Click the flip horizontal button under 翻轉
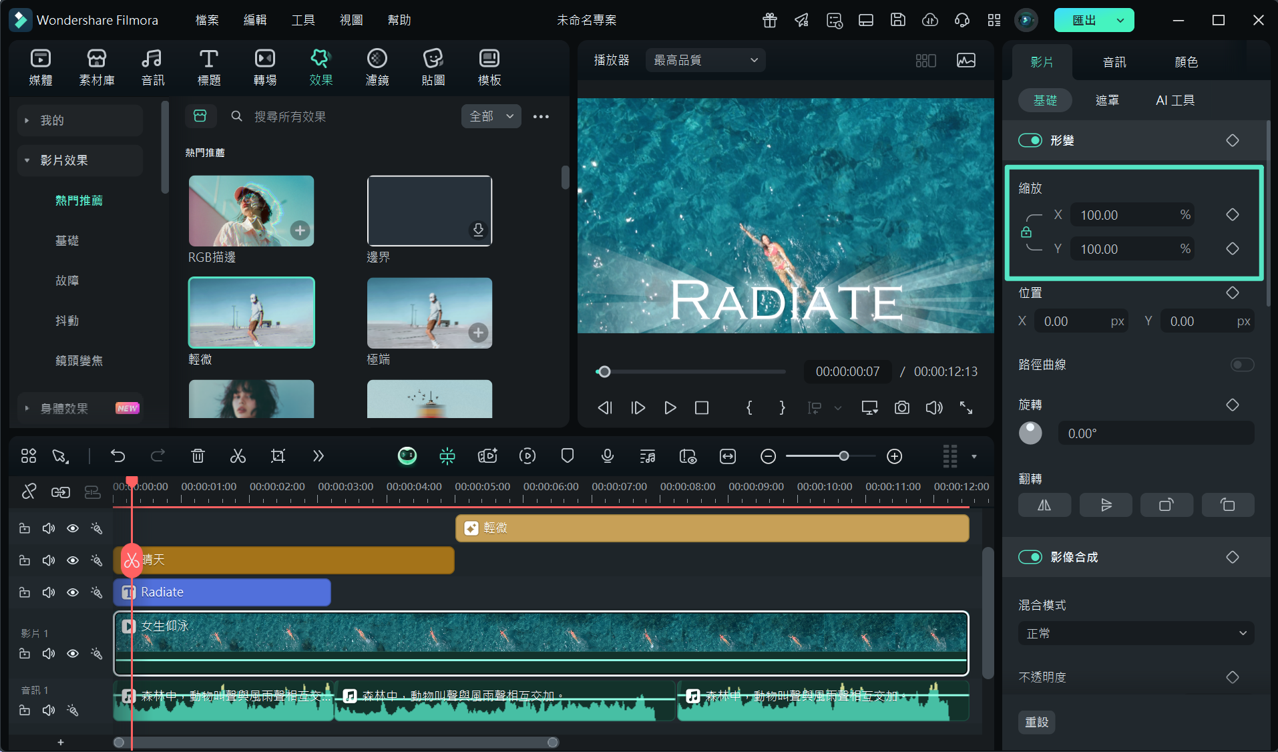 1044,505
